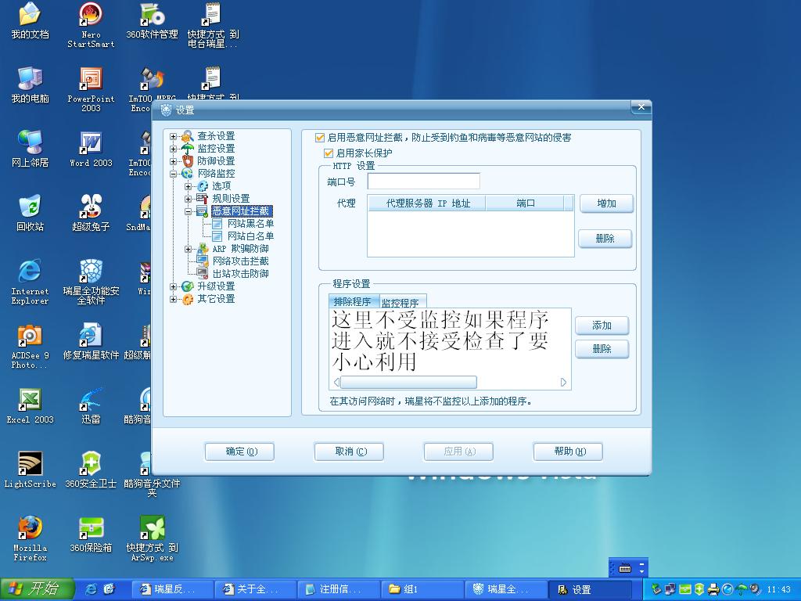801x601 pixels.
Task: Select 网站黑名单 in the tree
Action: (250, 224)
